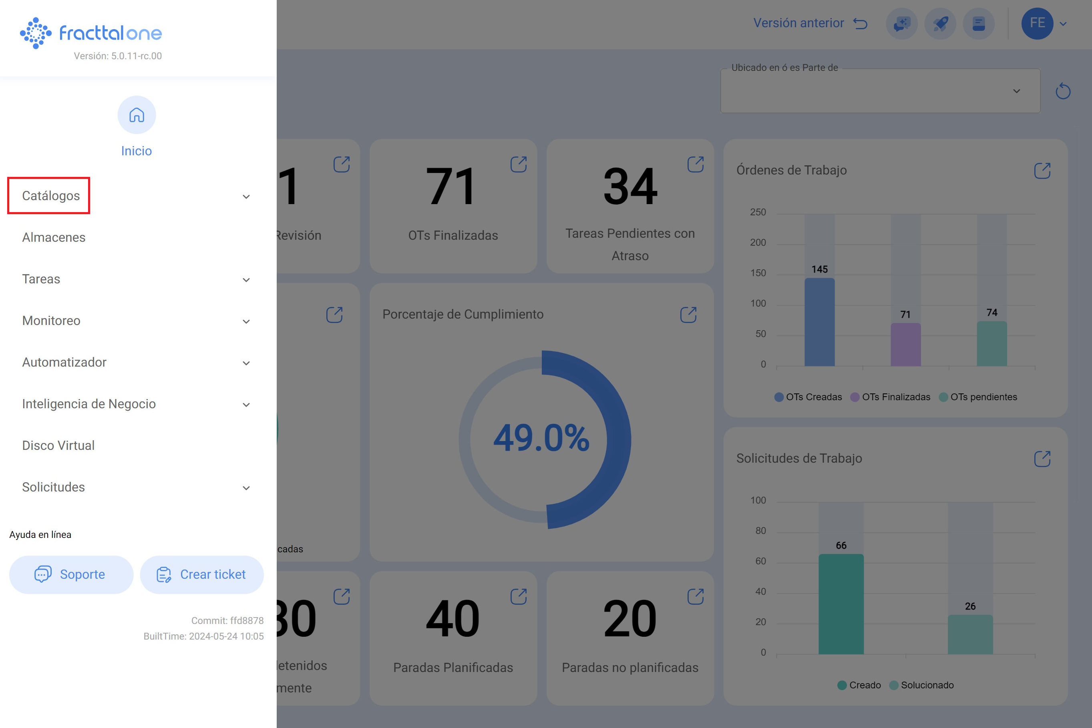Open Porcentaje de Cumplimiento expand icon

pyautogui.click(x=688, y=315)
